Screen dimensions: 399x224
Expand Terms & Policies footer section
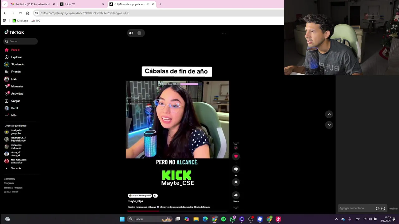(x=13, y=188)
